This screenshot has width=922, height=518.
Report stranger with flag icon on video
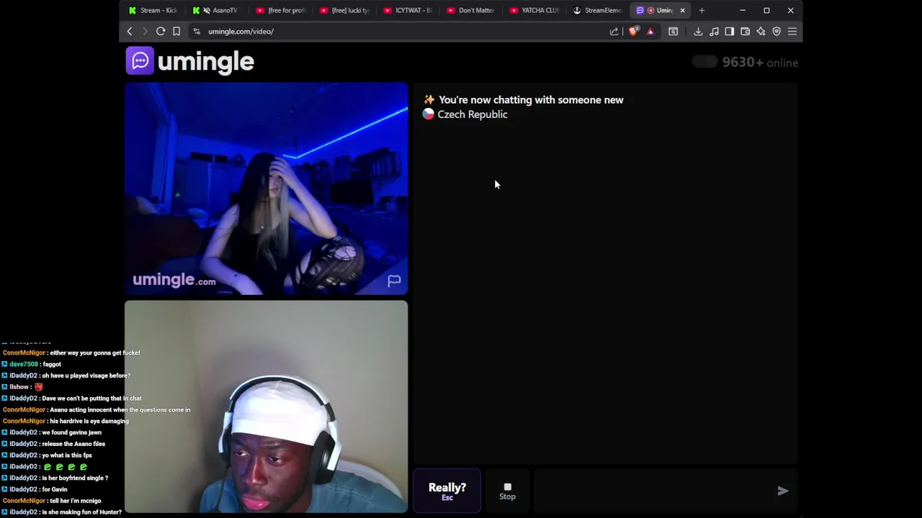tap(394, 281)
